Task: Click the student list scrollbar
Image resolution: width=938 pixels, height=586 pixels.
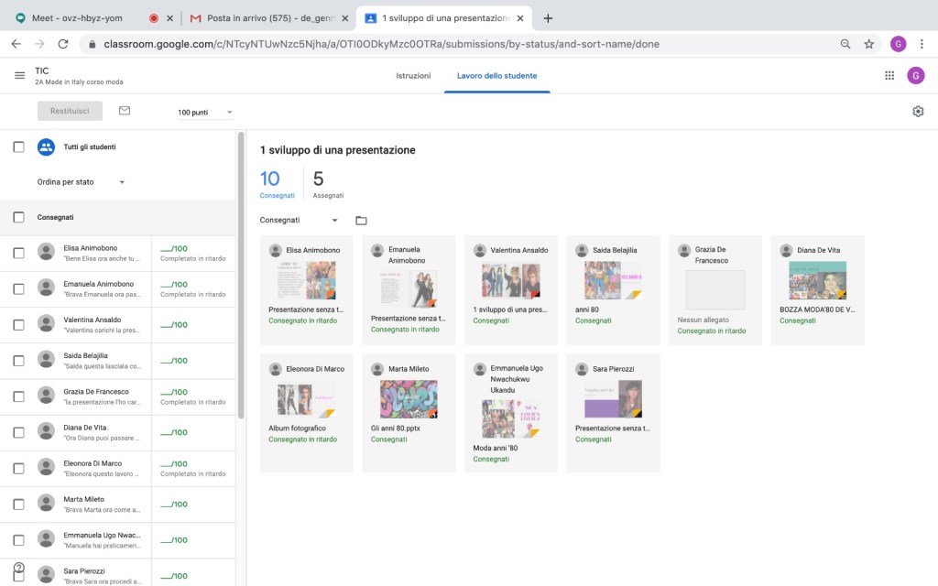Action: click(x=241, y=275)
